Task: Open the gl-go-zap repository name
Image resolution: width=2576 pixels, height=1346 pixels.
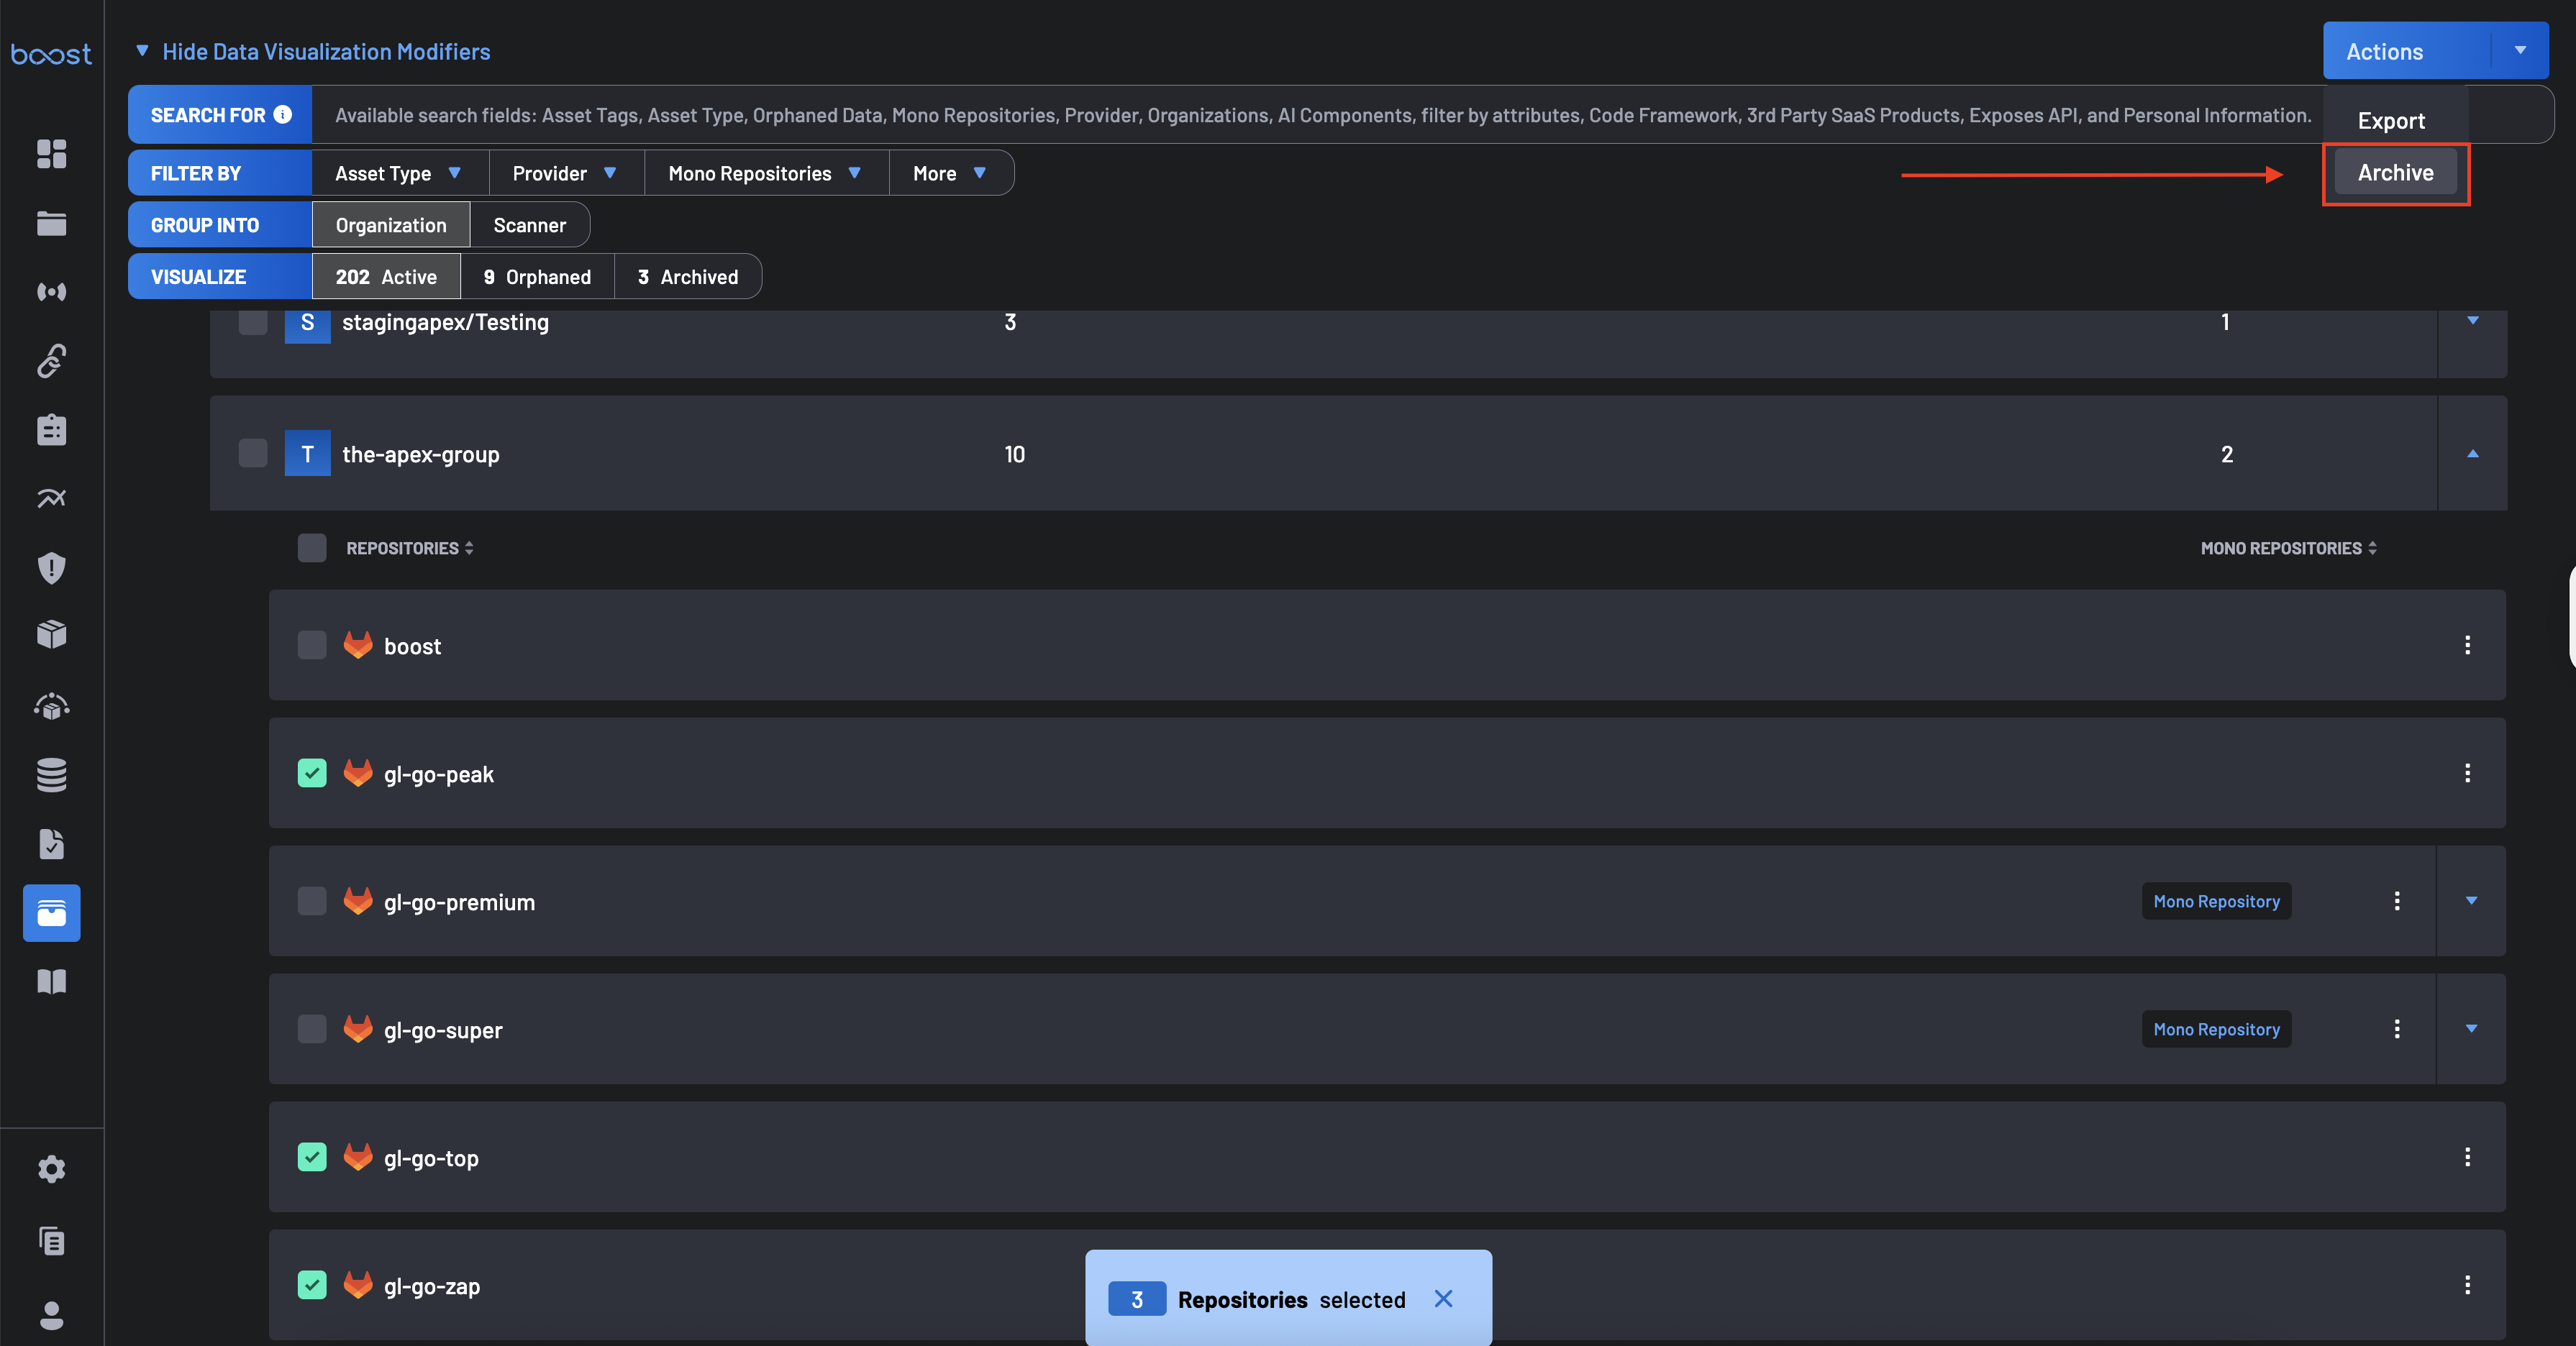Action: tap(432, 1286)
